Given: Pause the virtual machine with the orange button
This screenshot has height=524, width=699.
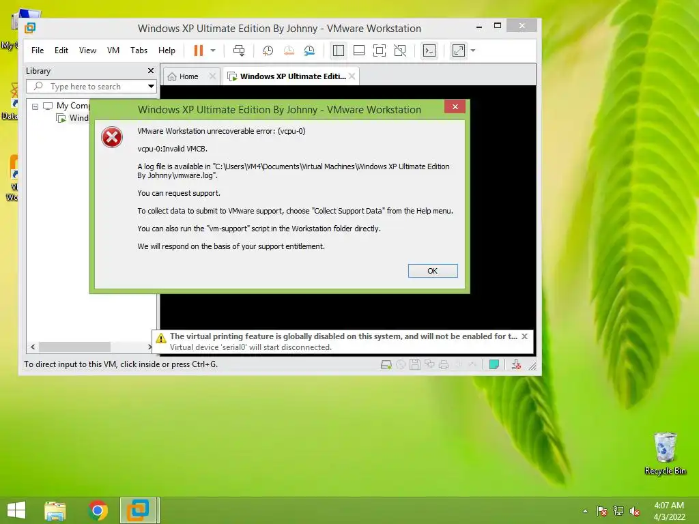Looking at the screenshot, I should coord(199,50).
